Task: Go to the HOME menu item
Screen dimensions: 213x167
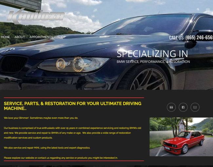Action: [6, 37]
